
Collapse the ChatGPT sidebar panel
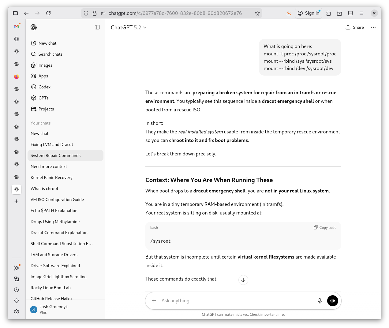point(97,27)
